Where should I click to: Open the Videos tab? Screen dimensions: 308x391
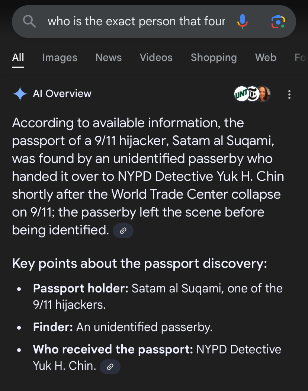pos(156,58)
